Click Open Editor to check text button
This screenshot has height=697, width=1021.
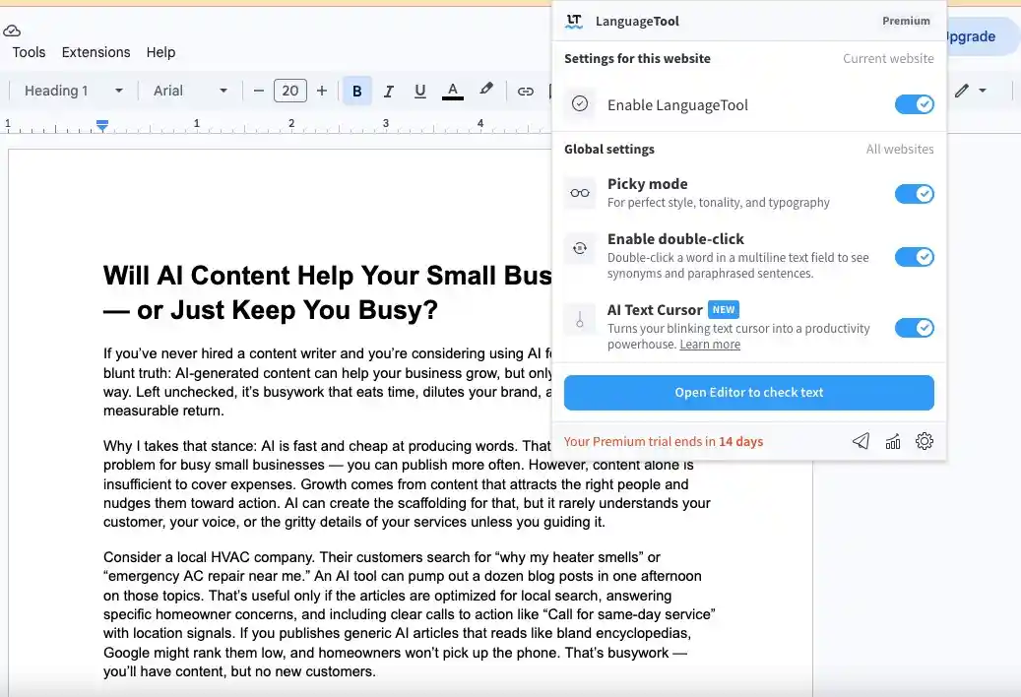click(749, 393)
